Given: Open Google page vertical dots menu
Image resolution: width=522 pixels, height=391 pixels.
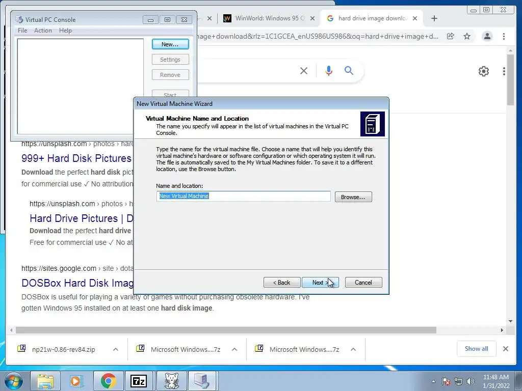Looking at the screenshot, I should pos(504,71).
